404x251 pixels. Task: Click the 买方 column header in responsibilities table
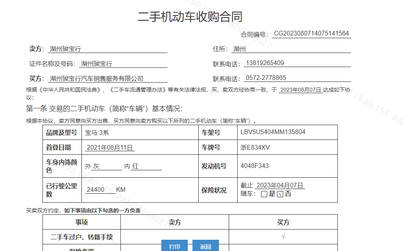coord(283,222)
